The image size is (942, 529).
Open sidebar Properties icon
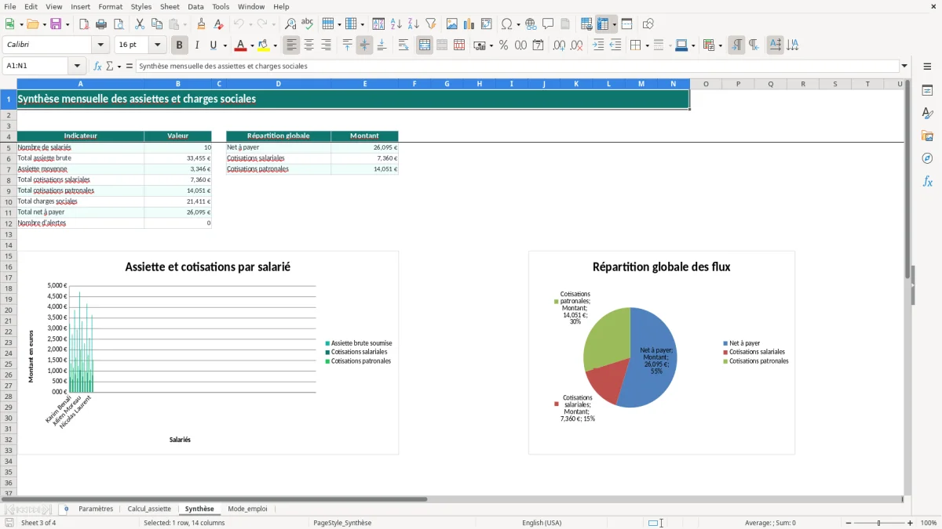tap(927, 90)
